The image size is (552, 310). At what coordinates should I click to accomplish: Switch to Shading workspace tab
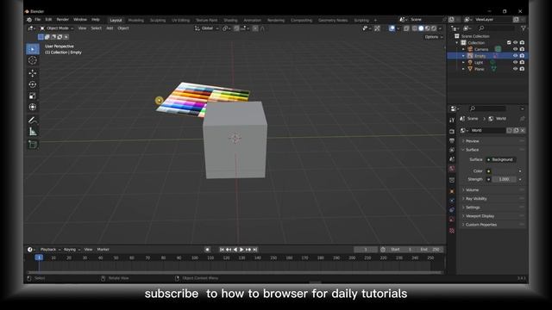tap(230, 21)
